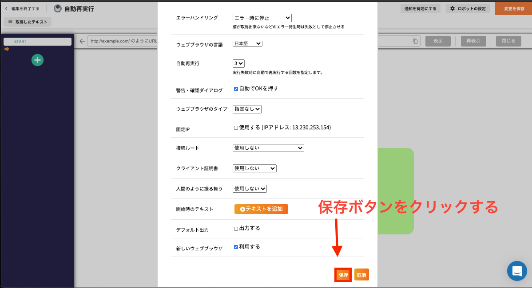532x288 pixels.
Task: Open the ウェブブラウザの言語 dropdown
Action: (x=247, y=44)
